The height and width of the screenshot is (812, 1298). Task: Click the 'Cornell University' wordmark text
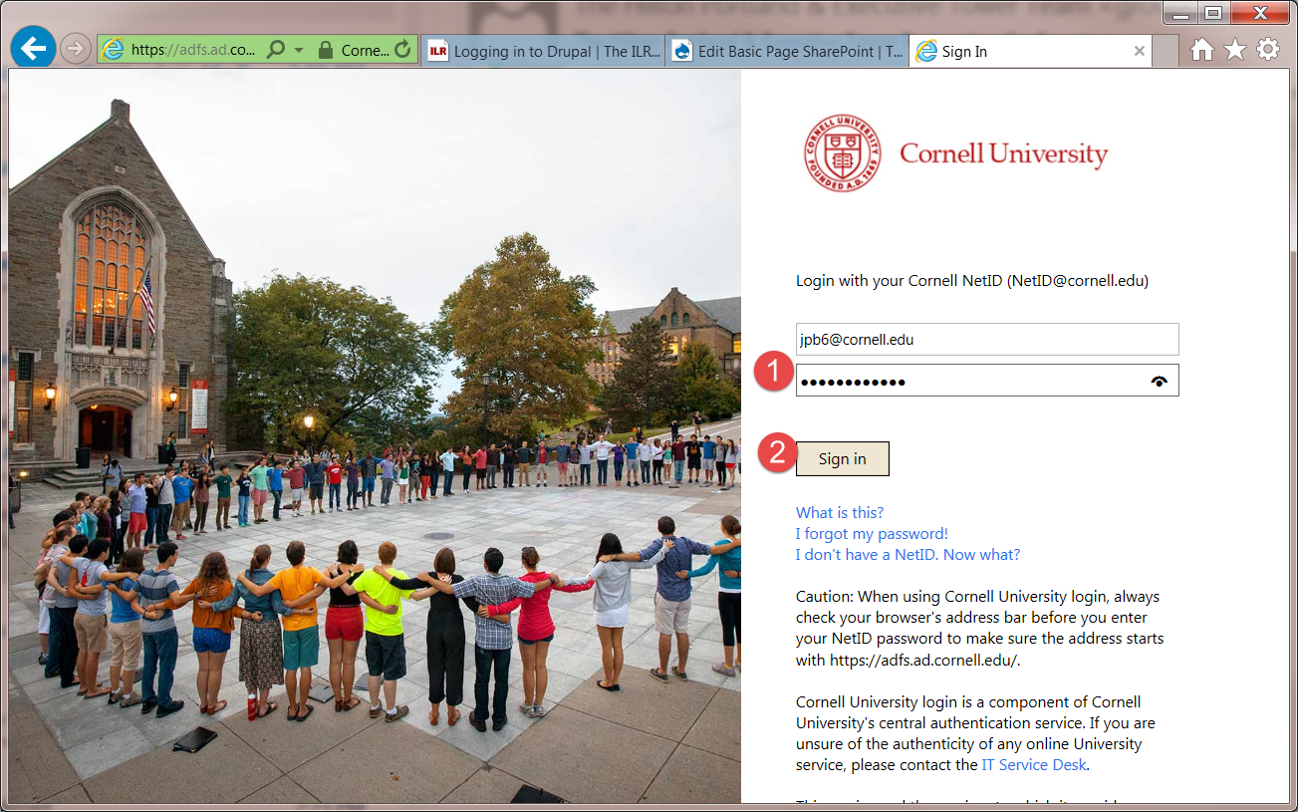tap(1003, 154)
